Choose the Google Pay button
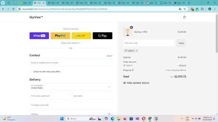 click(103, 36)
